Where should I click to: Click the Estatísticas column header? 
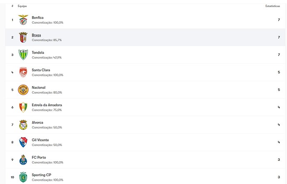point(272,6)
